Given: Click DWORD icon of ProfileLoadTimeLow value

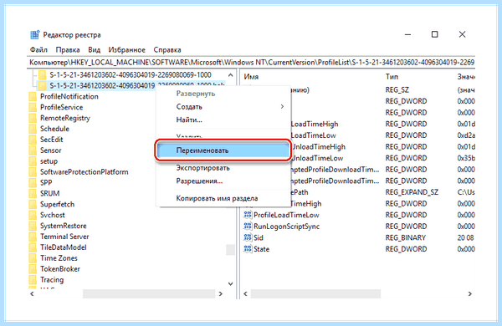Looking at the screenshot, I should 248,215.
